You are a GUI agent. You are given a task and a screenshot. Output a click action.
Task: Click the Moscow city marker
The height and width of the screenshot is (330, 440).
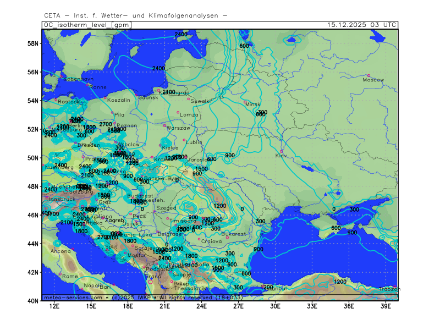369,75
